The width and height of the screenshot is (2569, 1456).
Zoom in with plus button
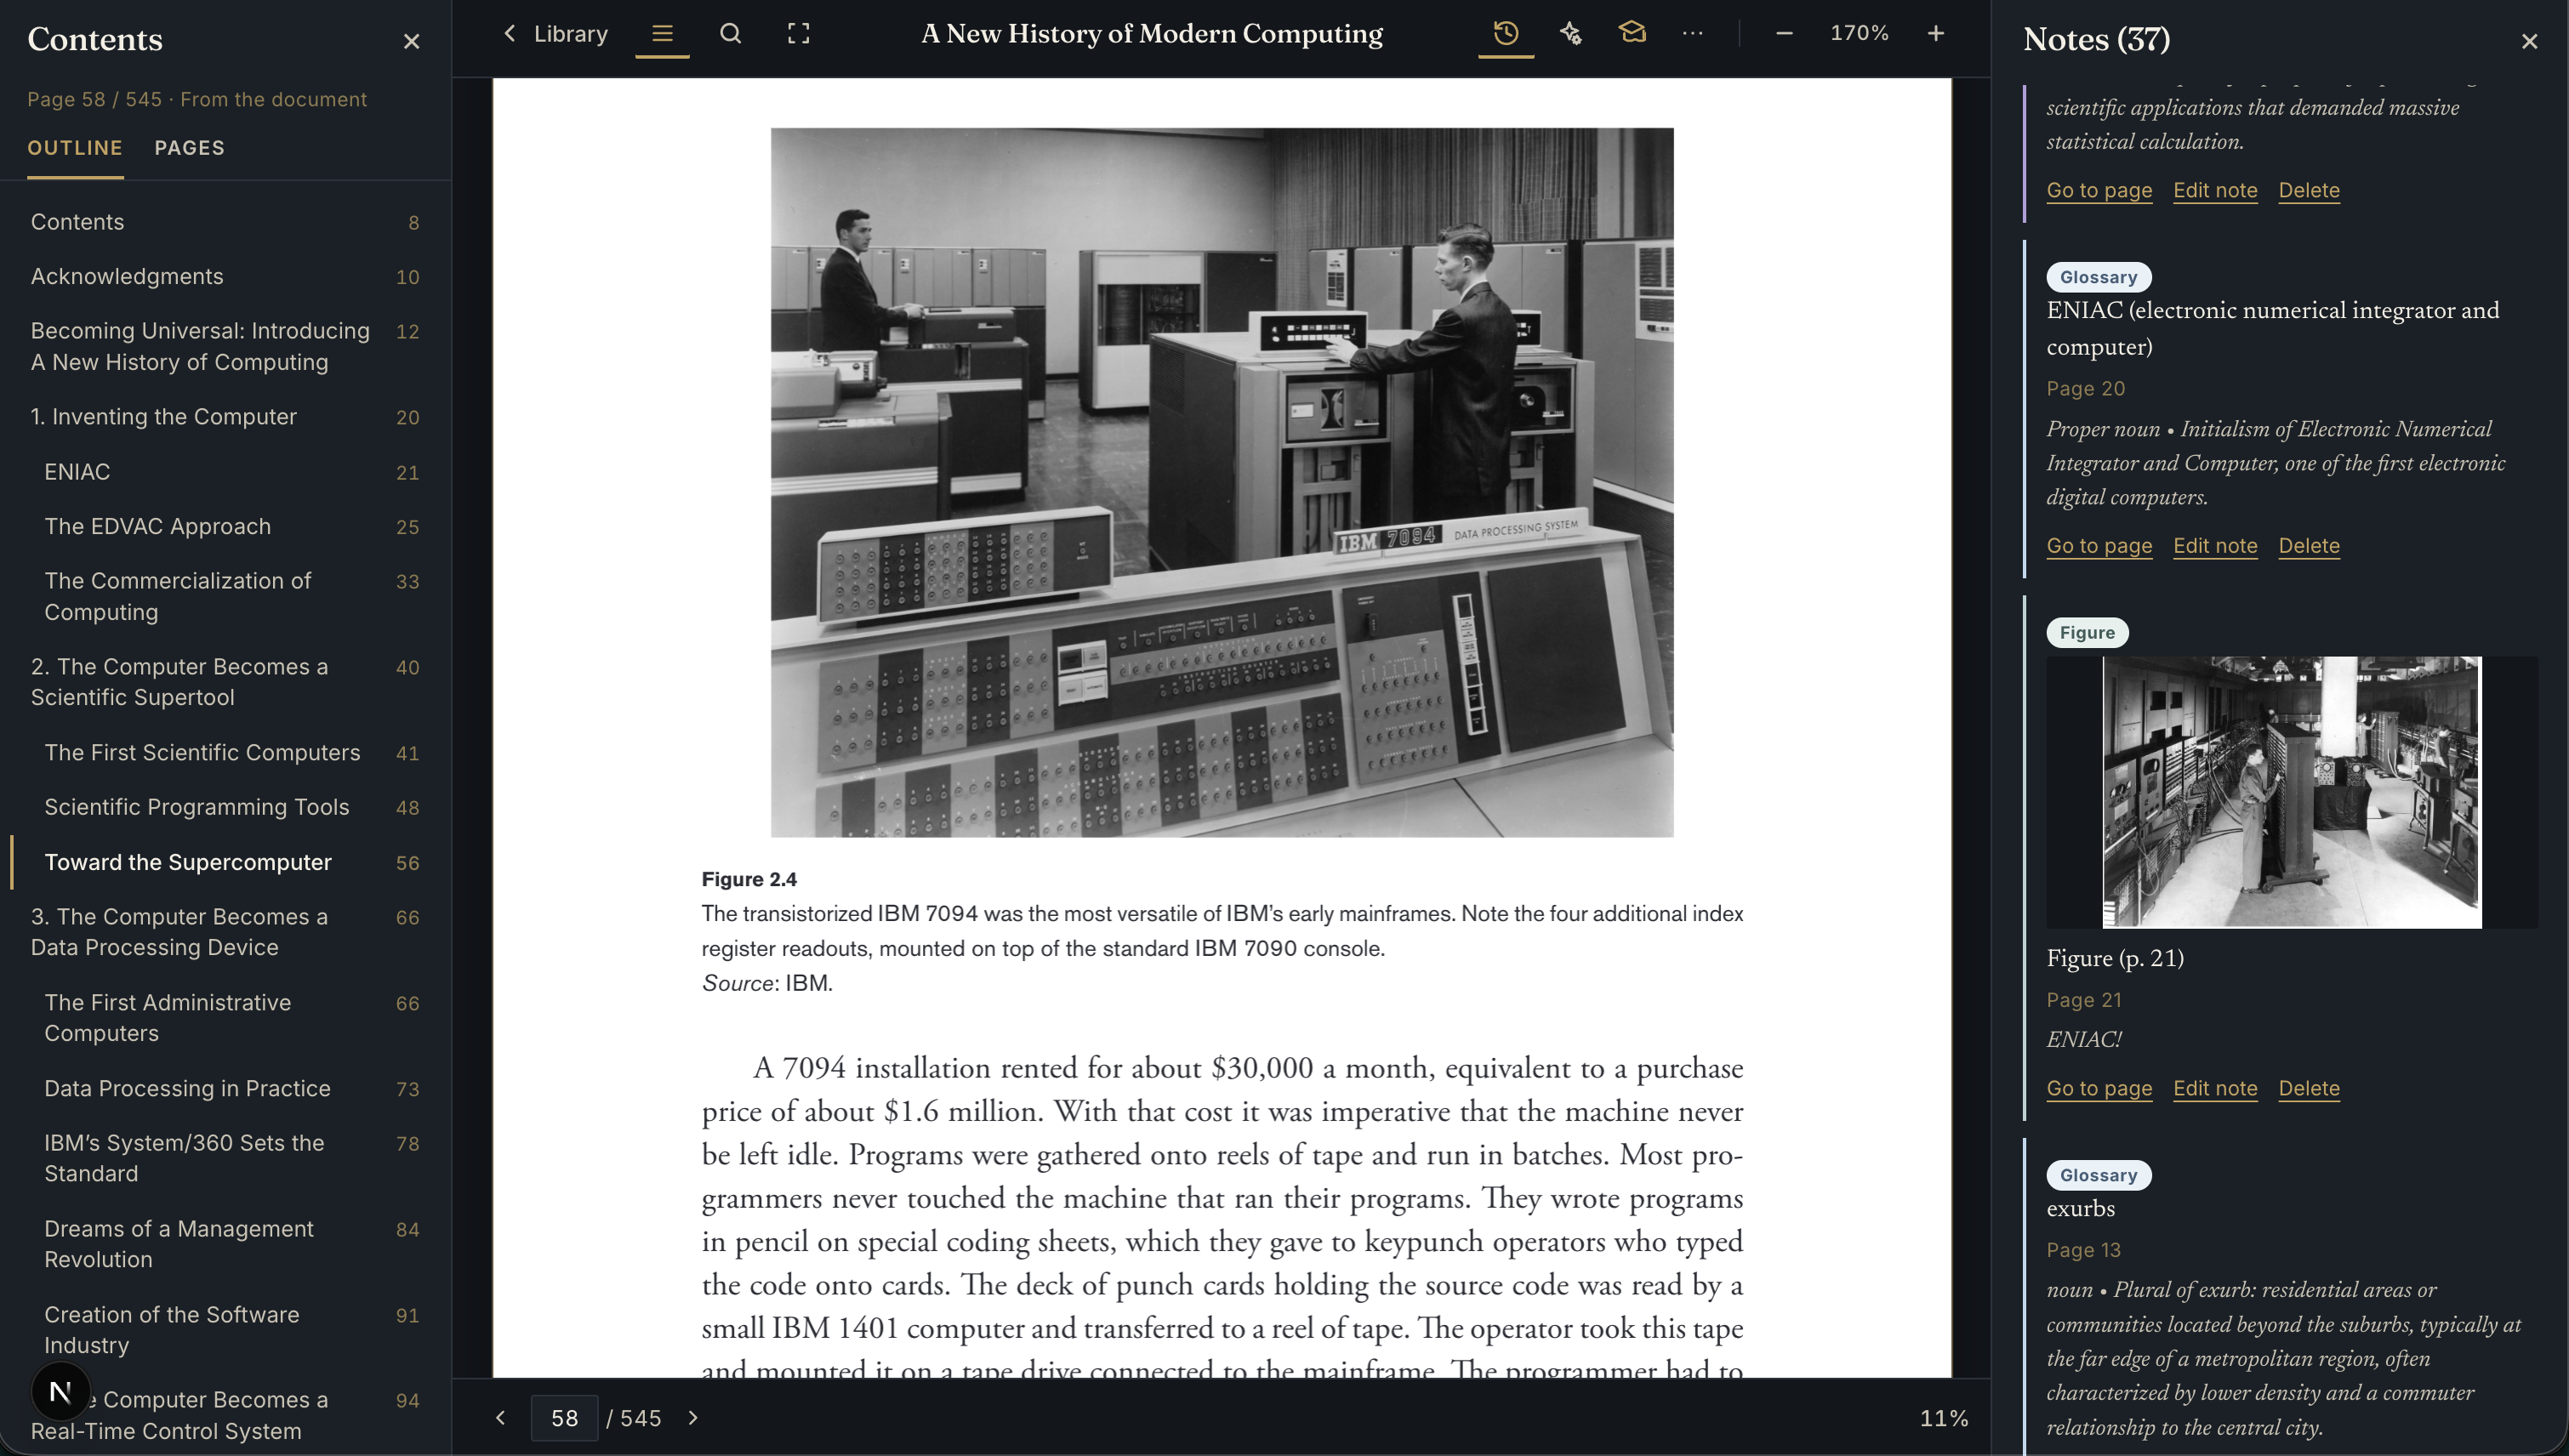[x=1936, y=34]
